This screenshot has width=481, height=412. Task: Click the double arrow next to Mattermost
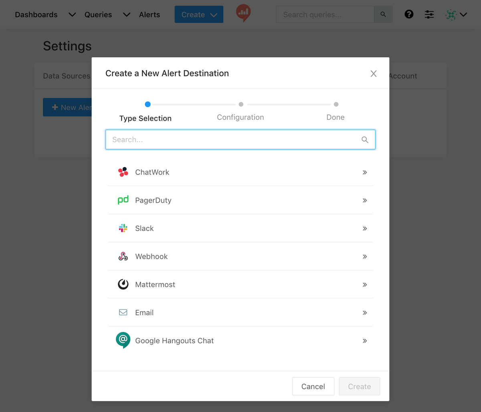[x=365, y=284]
